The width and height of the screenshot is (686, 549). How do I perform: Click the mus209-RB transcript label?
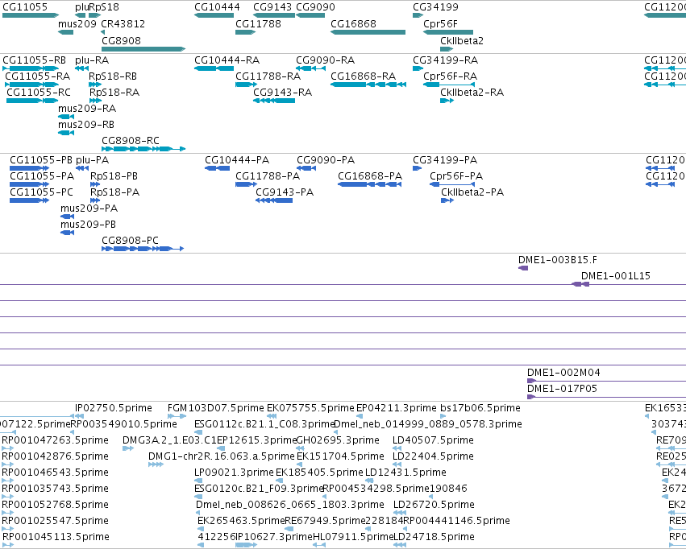86,125
